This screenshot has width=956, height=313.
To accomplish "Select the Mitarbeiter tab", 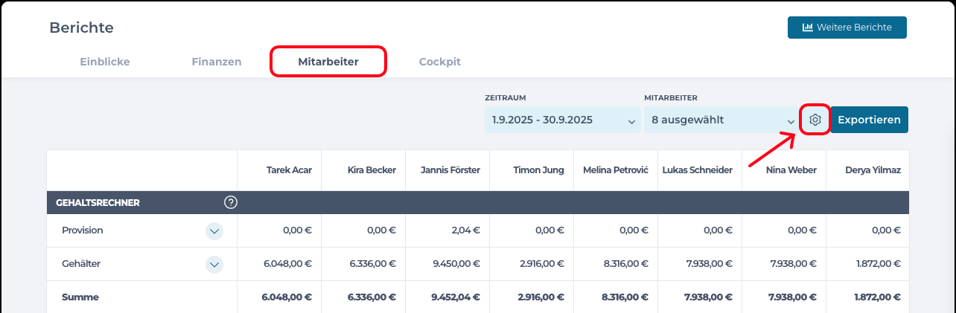I will tap(328, 62).
